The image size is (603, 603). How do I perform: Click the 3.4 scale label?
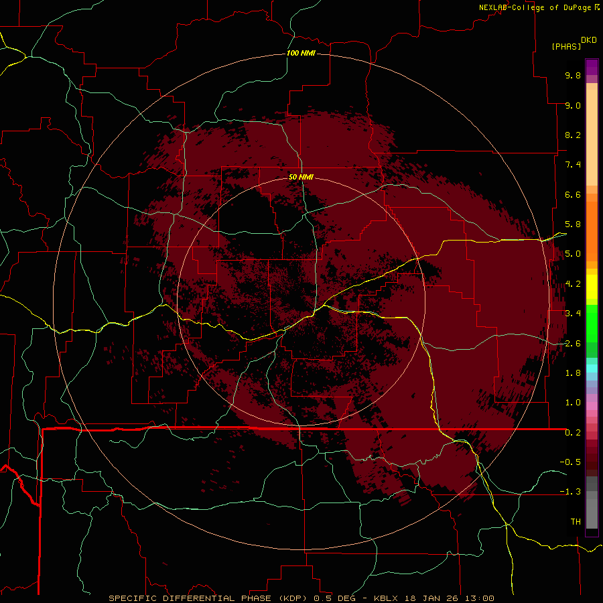click(x=573, y=314)
